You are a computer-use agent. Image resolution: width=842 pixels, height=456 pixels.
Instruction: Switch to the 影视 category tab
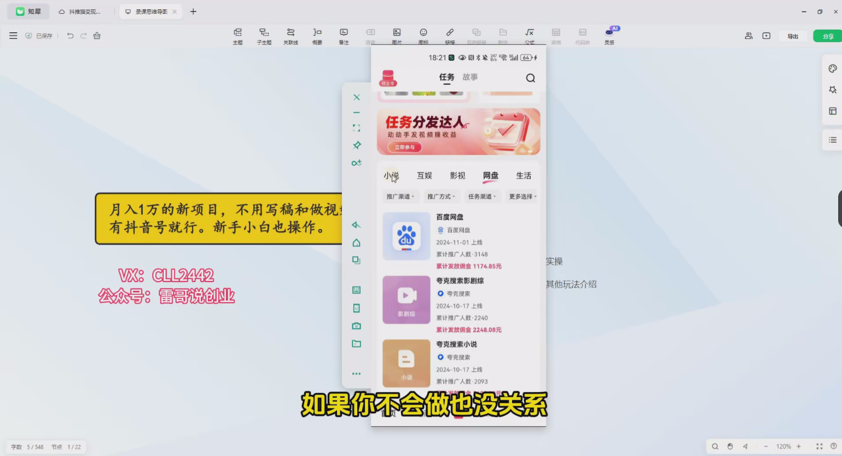(x=457, y=176)
